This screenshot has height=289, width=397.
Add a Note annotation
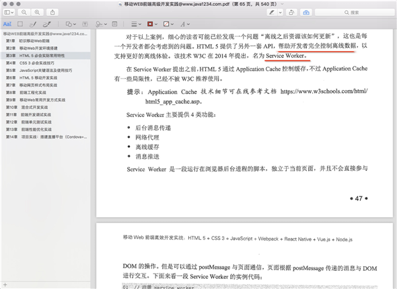(114, 24)
